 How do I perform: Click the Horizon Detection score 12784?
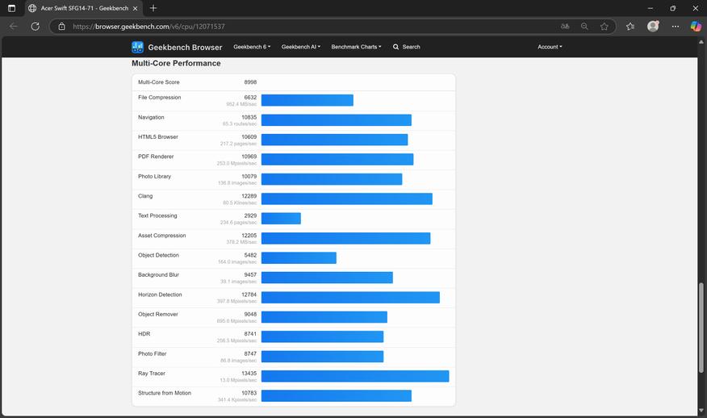coord(249,295)
